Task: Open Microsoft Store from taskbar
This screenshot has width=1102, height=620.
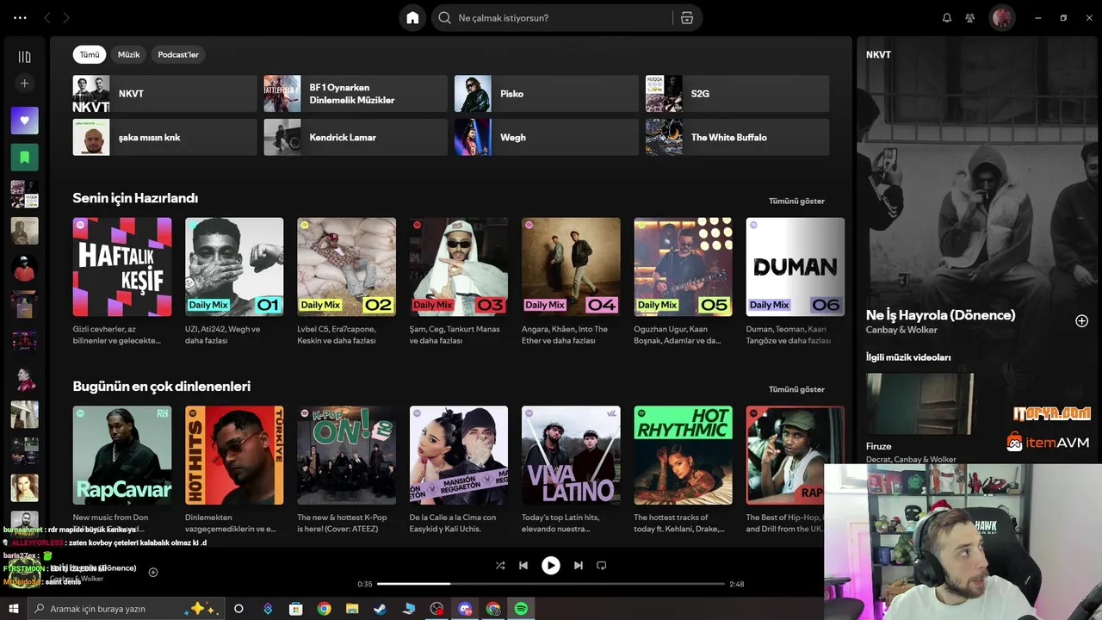Action: coord(296,609)
